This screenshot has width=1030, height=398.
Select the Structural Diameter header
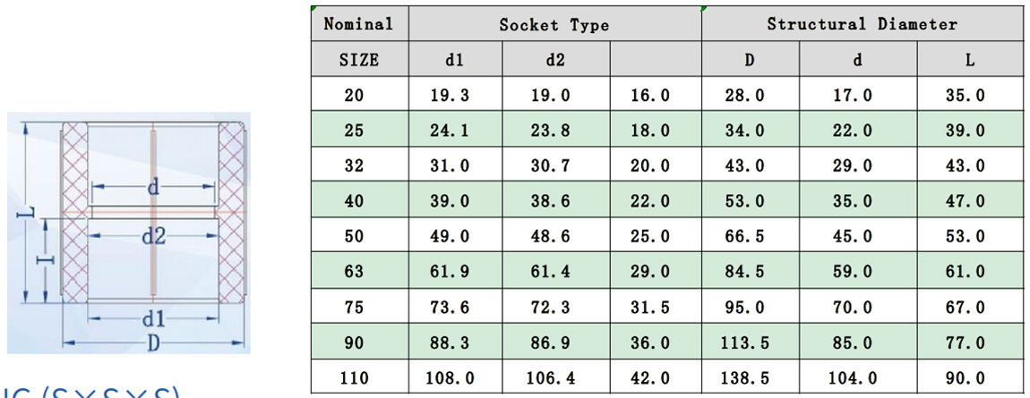(862, 24)
